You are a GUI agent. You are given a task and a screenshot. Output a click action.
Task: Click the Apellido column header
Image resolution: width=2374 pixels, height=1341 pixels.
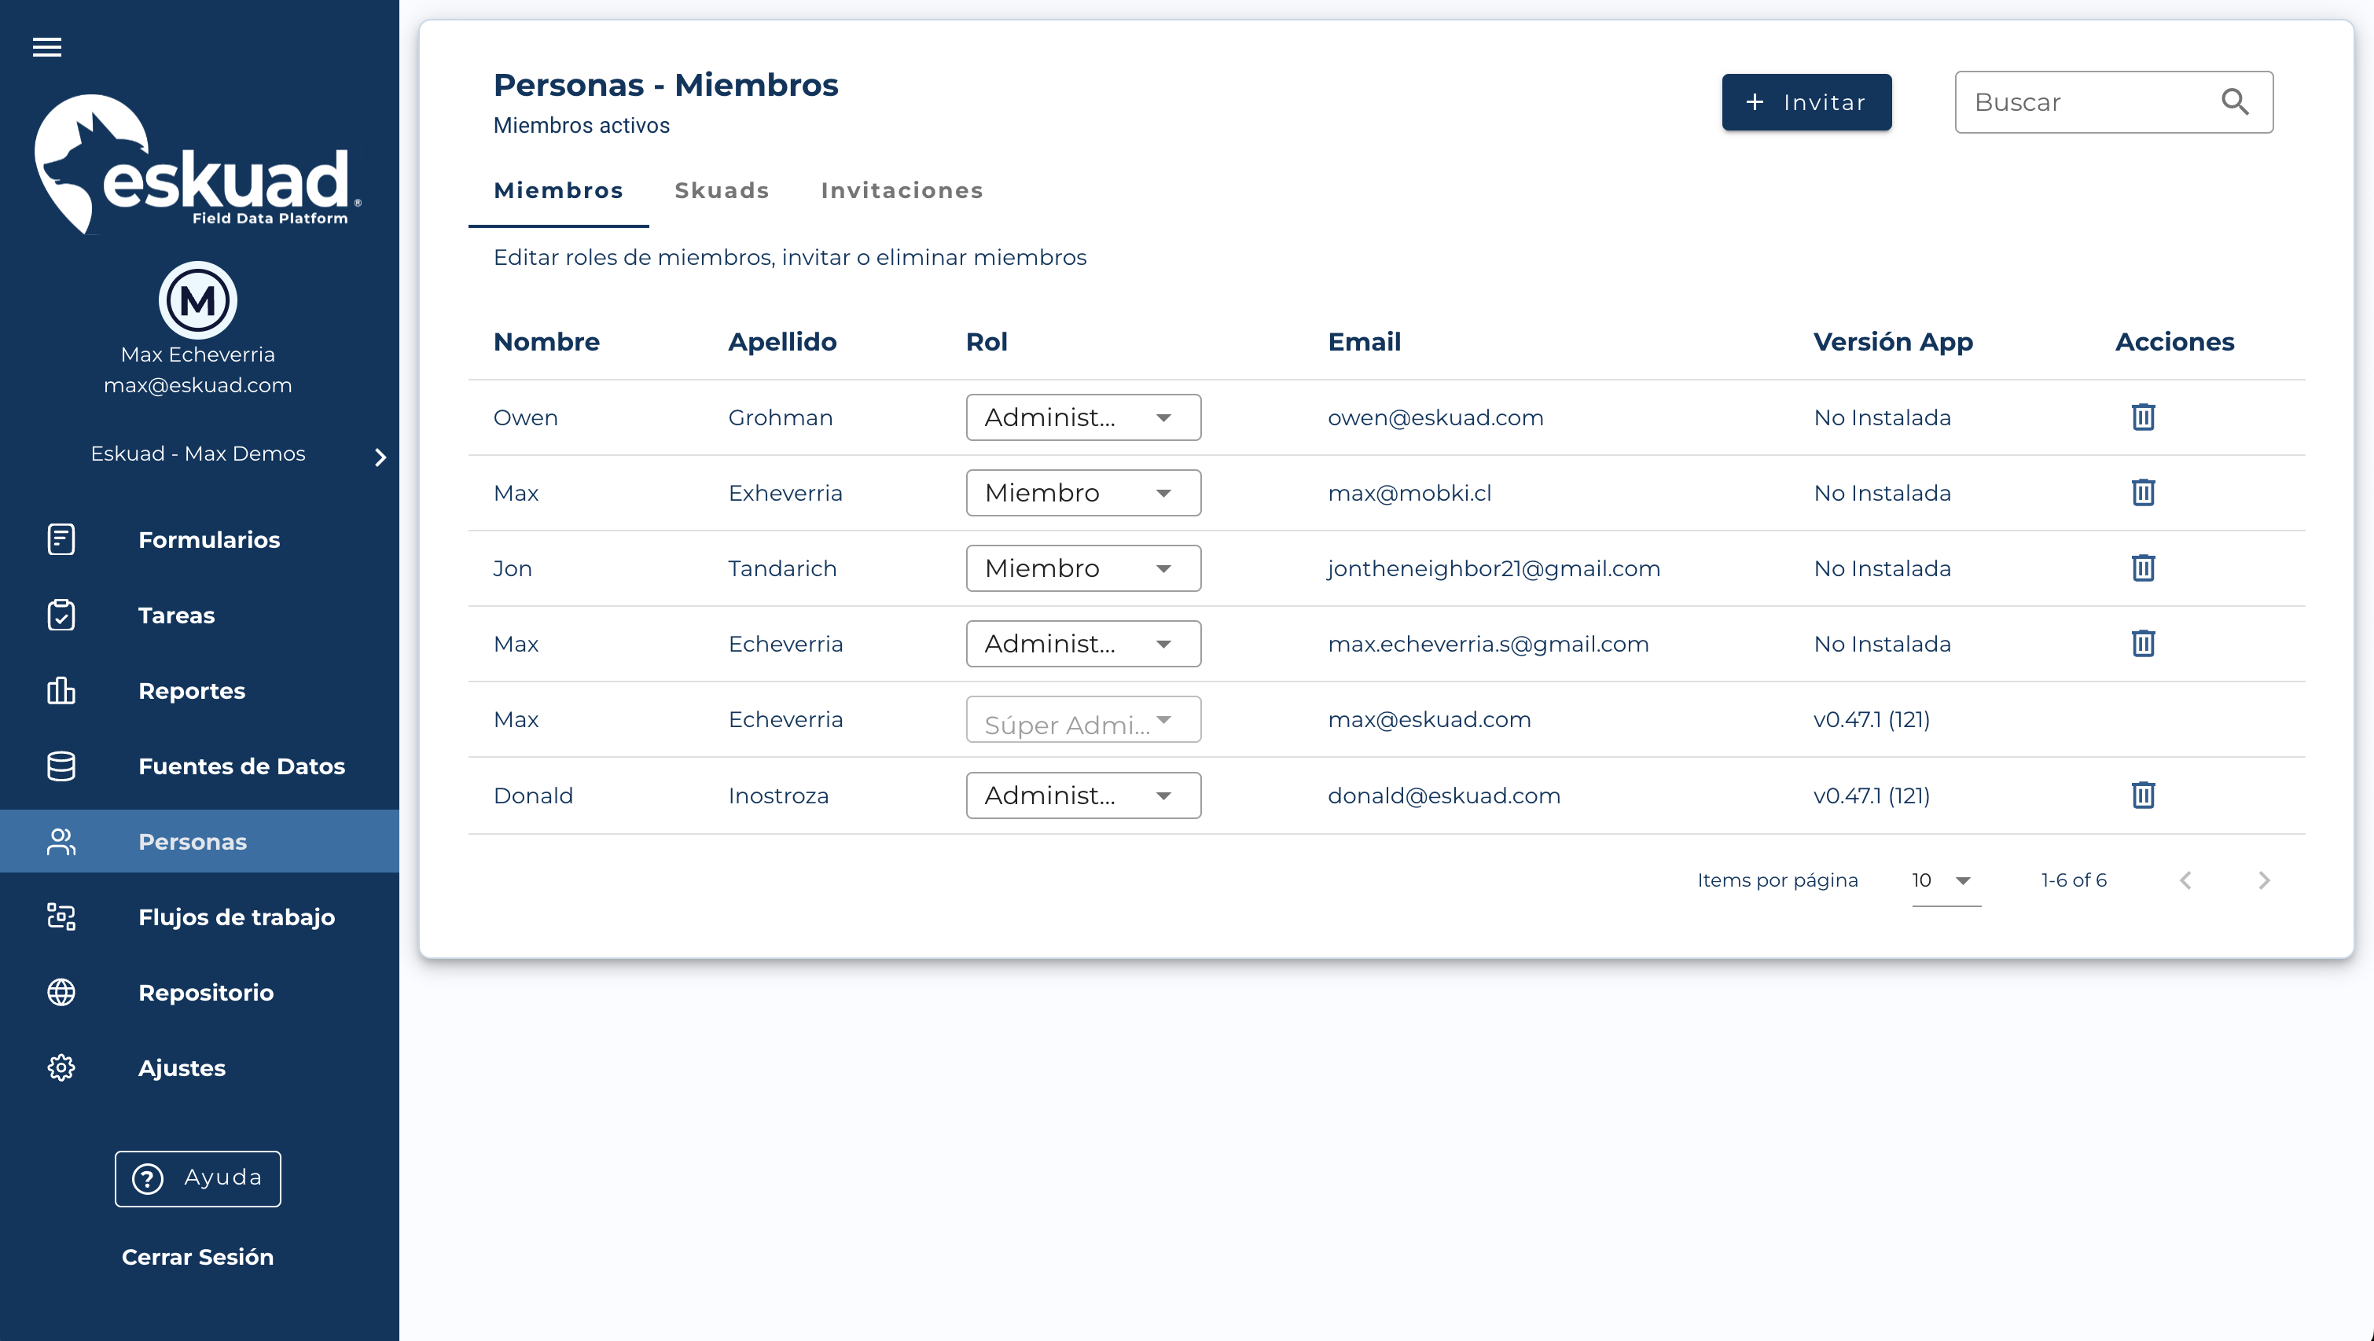(782, 343)
